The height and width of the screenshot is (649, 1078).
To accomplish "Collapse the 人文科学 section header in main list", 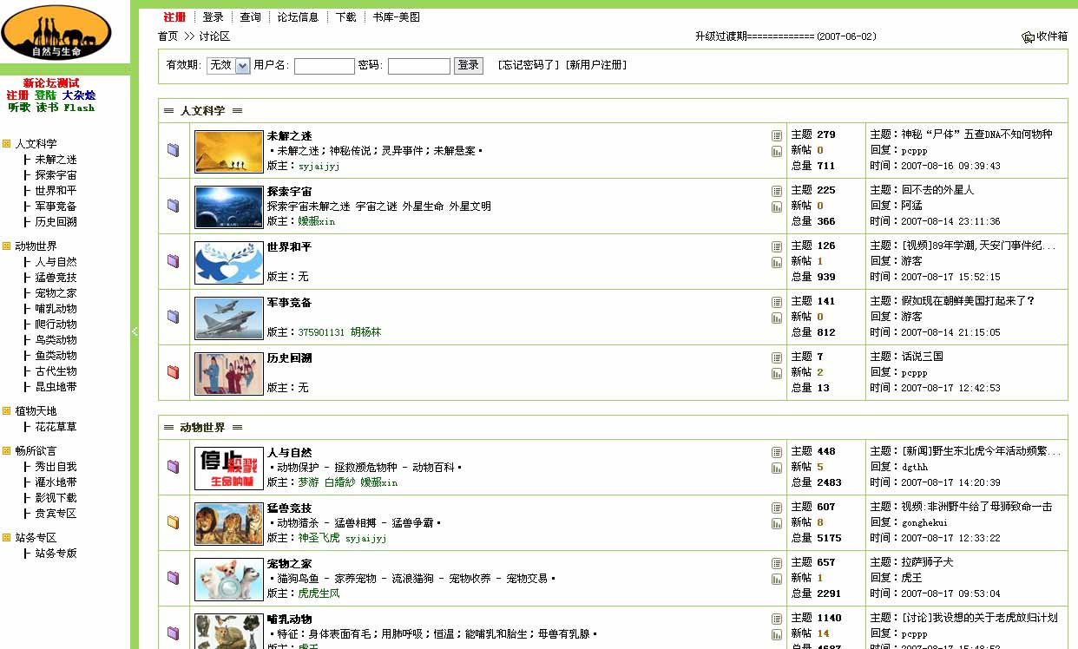I will (x=203, y=111).
